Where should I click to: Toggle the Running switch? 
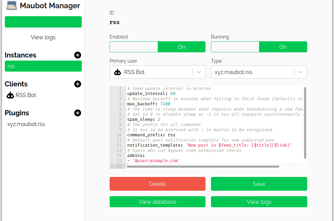coord(259,47)
